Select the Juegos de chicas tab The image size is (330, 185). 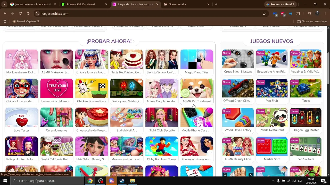click(x=136, y=4)
